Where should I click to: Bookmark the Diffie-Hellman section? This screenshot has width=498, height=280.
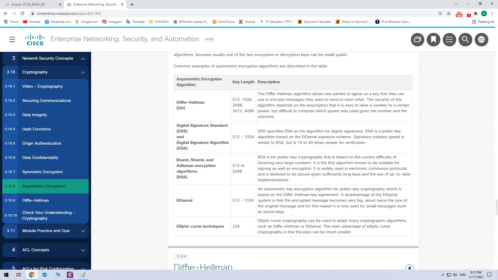click(x=409, y=267)
